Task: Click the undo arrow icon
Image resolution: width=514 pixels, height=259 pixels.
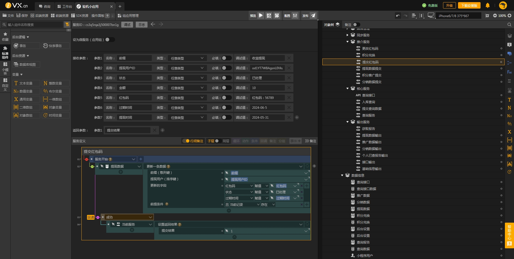Action: tap(398, 16)
